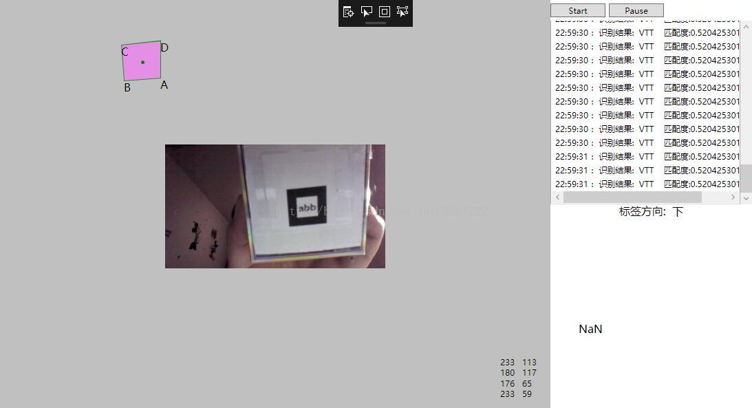Click the Start button
The width and height of the screenshot is (752, 408).
coord(578,10)
